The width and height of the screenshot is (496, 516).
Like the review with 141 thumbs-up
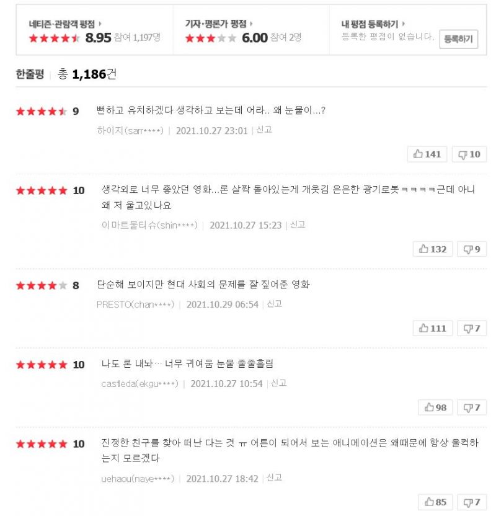pos(427,154)
